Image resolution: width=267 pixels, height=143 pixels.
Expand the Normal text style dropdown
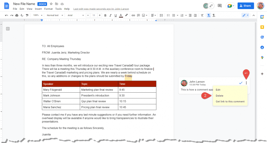54,15
